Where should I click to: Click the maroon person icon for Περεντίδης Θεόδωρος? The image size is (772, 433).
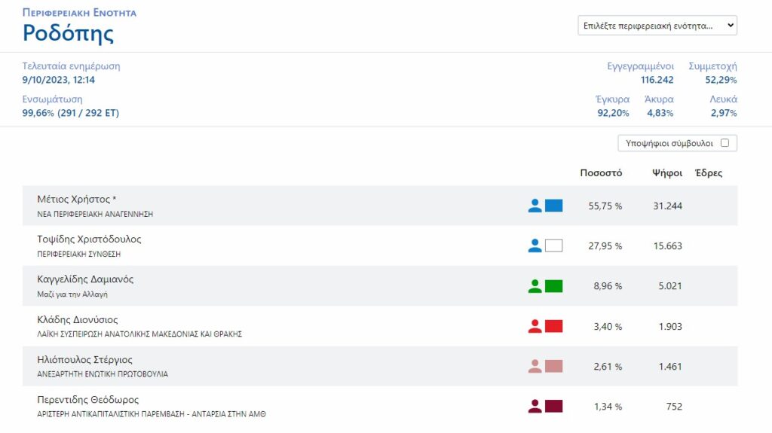pos(535,407)
